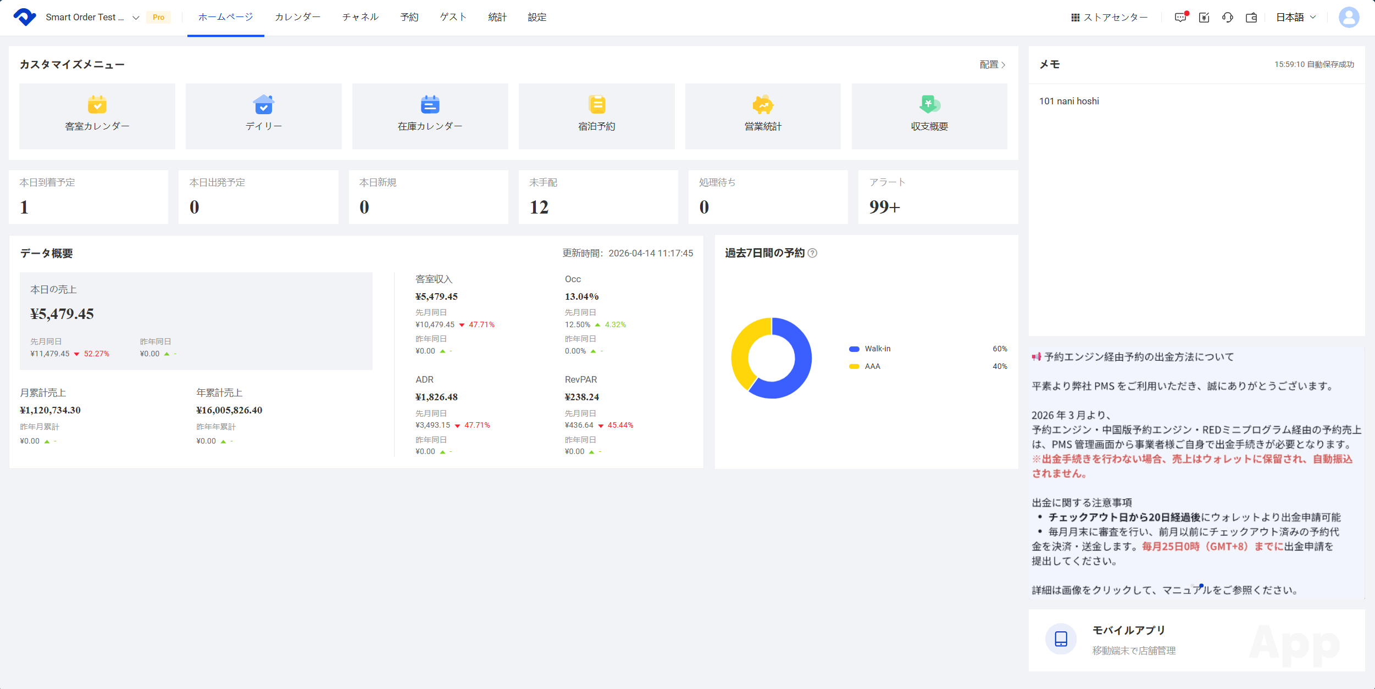The width and height of the screenshot is (1375, 689).
Task: Switch to the カレンダー tab
Action: (x=297, y=17)
